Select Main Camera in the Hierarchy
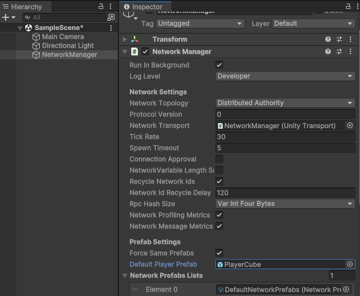The image size is (360, 296). tap(63, 37)
